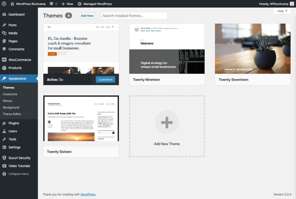This screenshot has height=199, width=296.
Task: Select the Twenty Nineteen theme thumbnail
Action: pyautogui.click(x=167, y=48)
